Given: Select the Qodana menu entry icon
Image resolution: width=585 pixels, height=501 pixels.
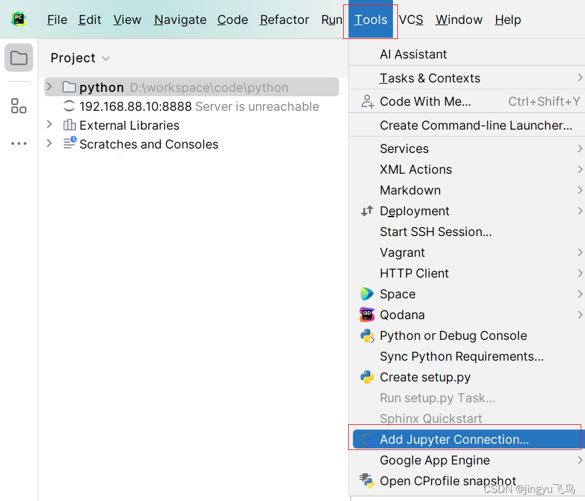Looking at the screenshot, I should pyautogui.click(x=366, y=315).
